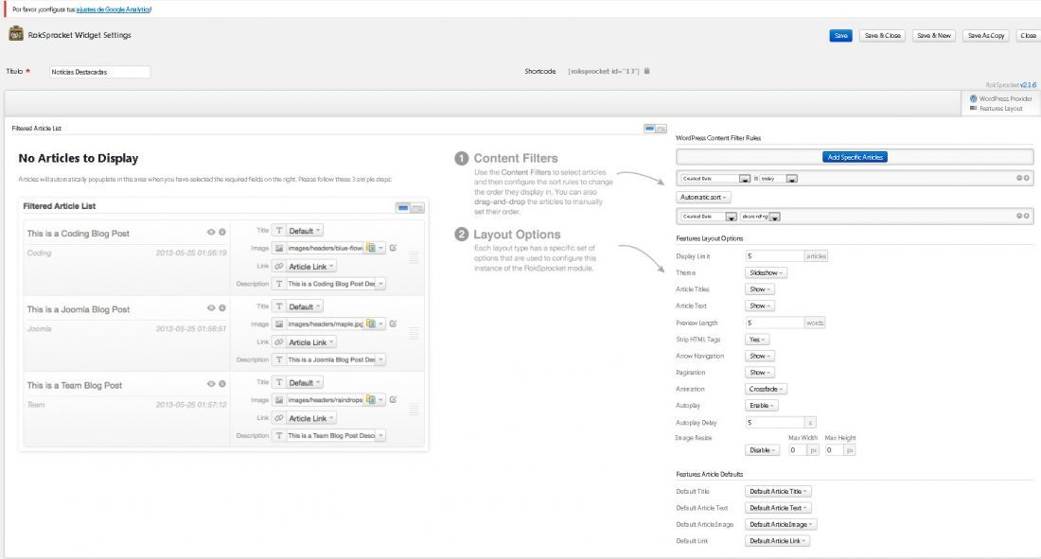Click the edit icon beside Coding post image
1041x559 pixels.
393,248
